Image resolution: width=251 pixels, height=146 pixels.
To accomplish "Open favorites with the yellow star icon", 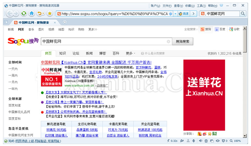I will 50,13.
